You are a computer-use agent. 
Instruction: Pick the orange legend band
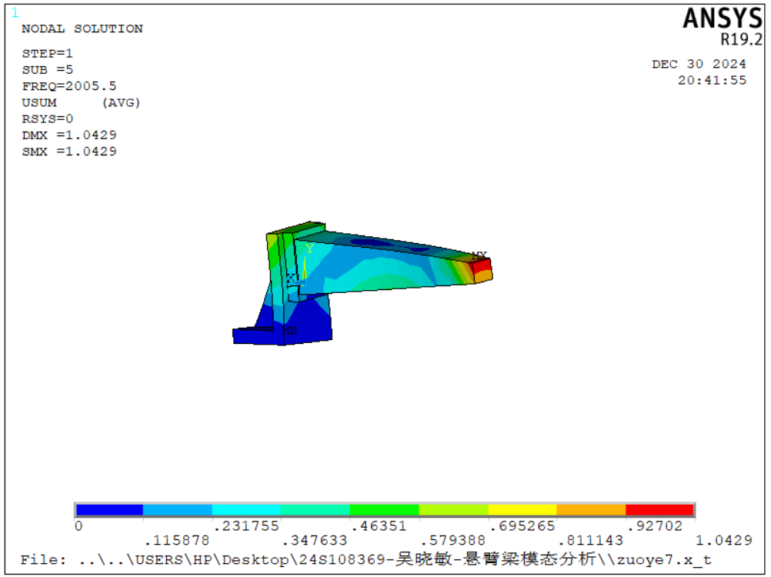[x=591, y=510]
